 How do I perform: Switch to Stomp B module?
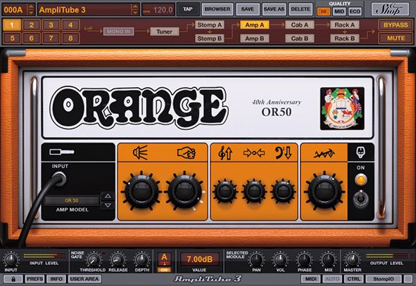[210, 39]
